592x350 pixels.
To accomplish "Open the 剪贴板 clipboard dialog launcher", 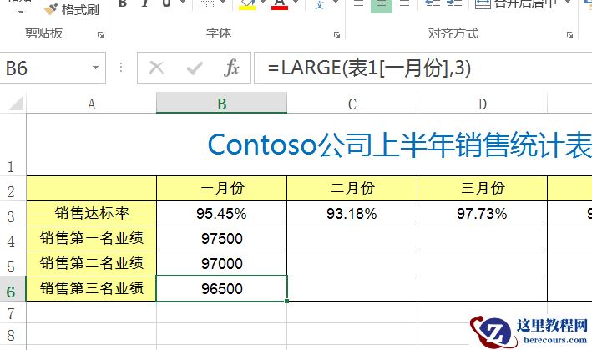I will pos(100,35).
